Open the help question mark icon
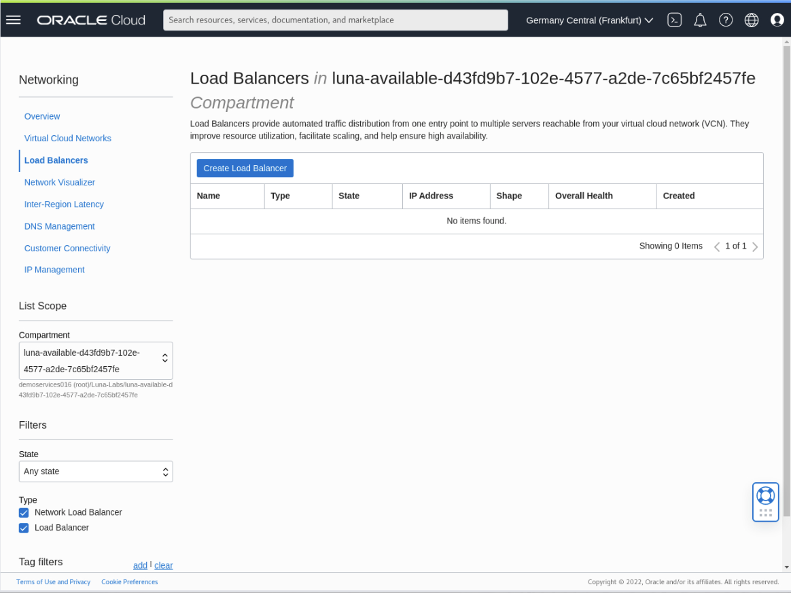The image size is (791, 593). pyautogui.click(x=726, y=20)
